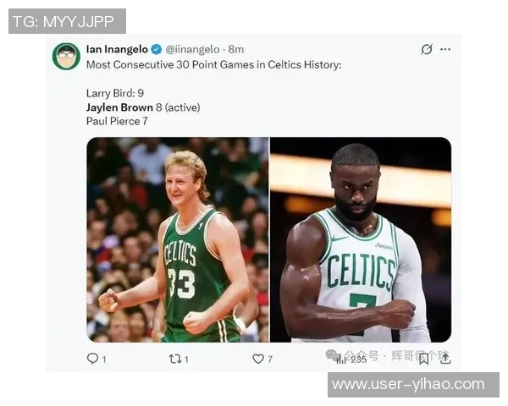The width and height of the screenshot is (508, 406).
Task: Open Ian Inangelo's profile avatar
Action: pos(66,56)
